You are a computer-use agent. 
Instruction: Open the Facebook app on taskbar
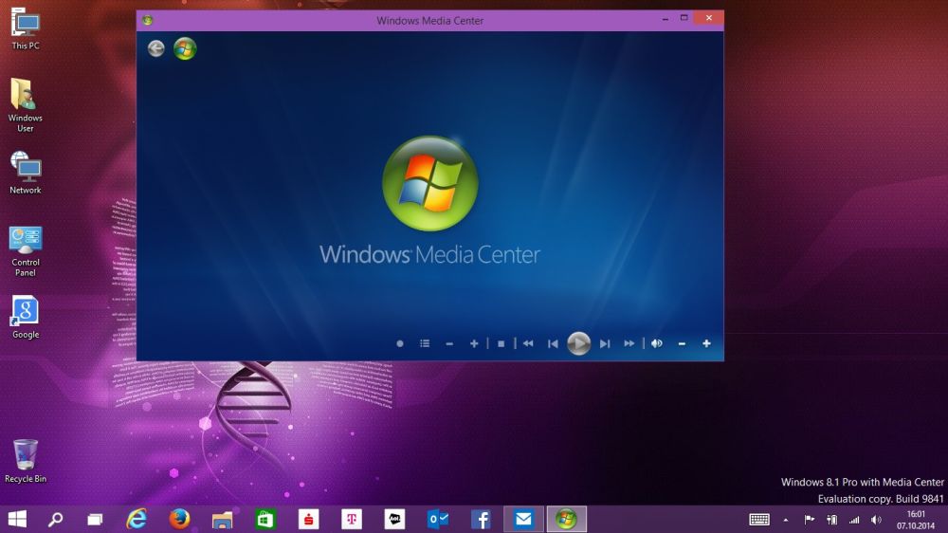481,519
